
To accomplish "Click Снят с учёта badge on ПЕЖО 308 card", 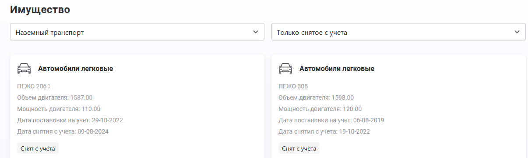I will [299, 148].
